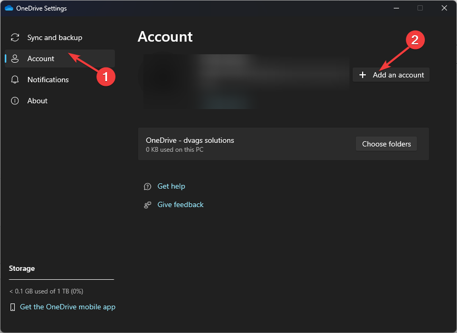Screen dimensions: 457x333
Task: Click the info icon beside About
Action: (15, 101)
